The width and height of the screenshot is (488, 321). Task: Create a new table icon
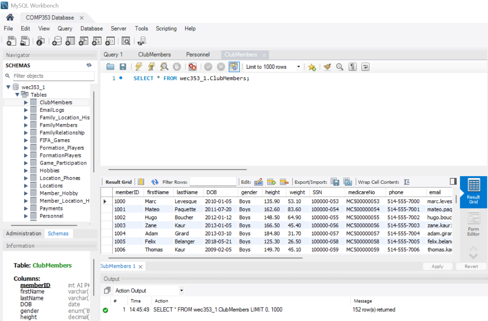70,41
